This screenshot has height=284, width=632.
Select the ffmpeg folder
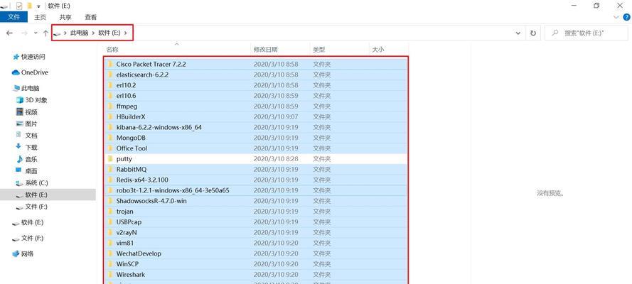257,106
